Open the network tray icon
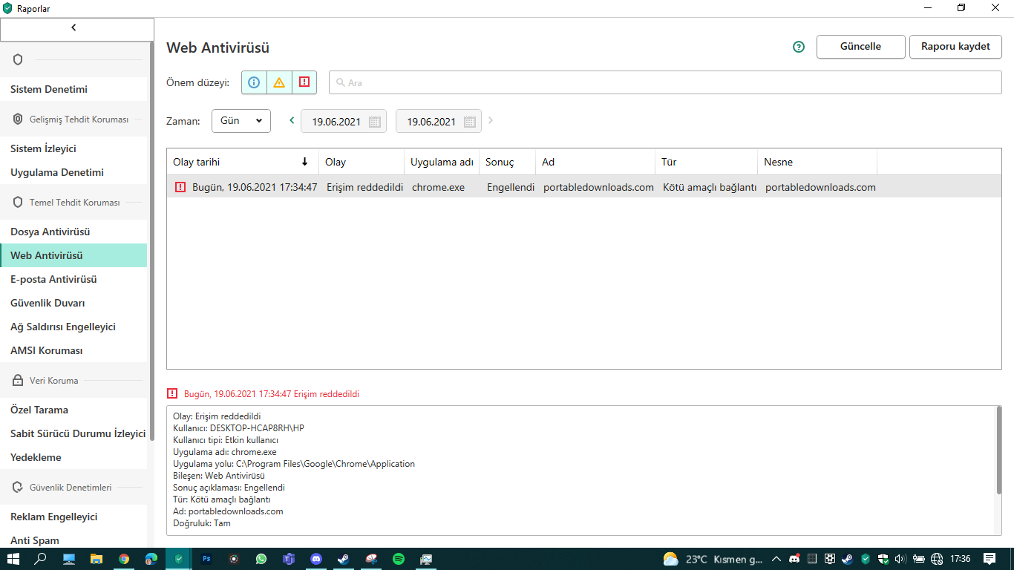1014x570 pixels. click(937, 559)
